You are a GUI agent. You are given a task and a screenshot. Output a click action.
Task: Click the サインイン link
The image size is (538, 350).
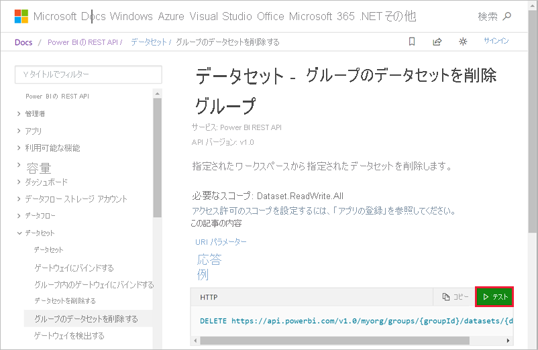(x=496, y=41)
